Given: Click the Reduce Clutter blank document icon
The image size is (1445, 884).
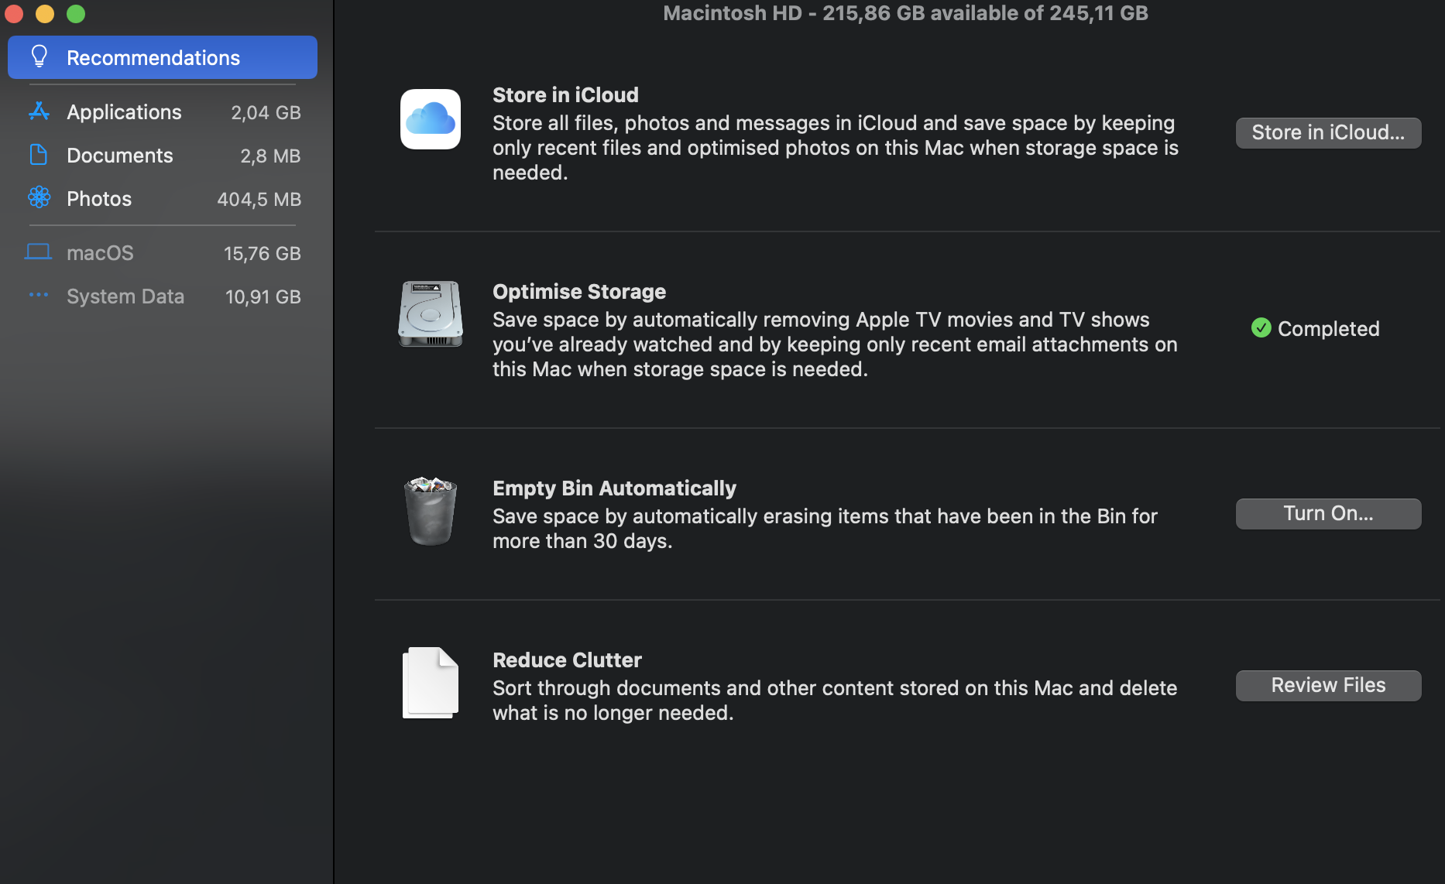Looking at the screenshot, I should (431, 683).
